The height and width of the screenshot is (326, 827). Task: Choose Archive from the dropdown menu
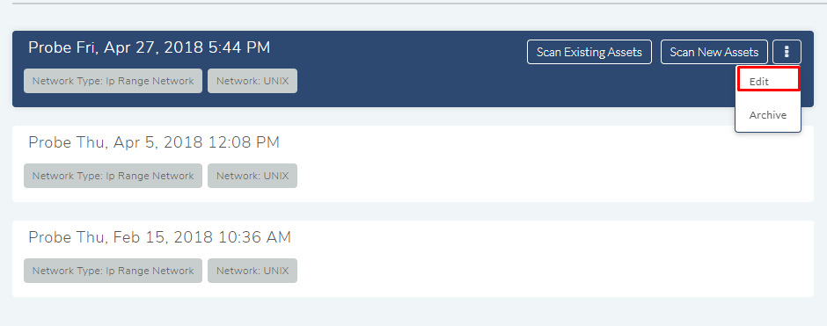point(768,115)
